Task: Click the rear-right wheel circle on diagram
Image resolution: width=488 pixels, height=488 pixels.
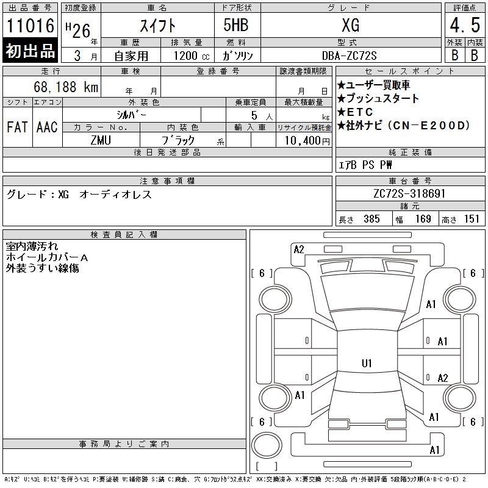Action: (x=459, y=398)
